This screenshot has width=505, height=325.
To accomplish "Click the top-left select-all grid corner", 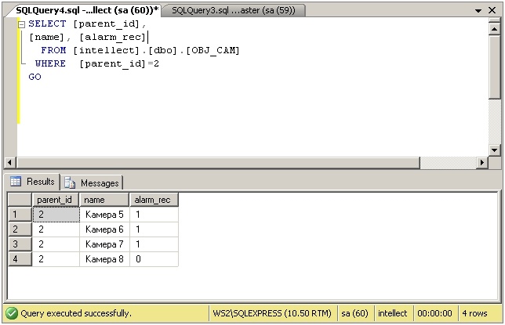I will (20, 200).
